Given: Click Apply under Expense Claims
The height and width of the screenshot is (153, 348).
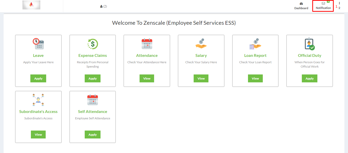Looking at the screenshot, I should point(93,79).
